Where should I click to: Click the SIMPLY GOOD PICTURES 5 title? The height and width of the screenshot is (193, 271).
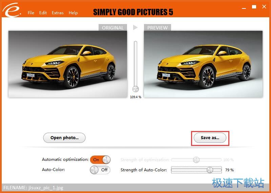133,12
